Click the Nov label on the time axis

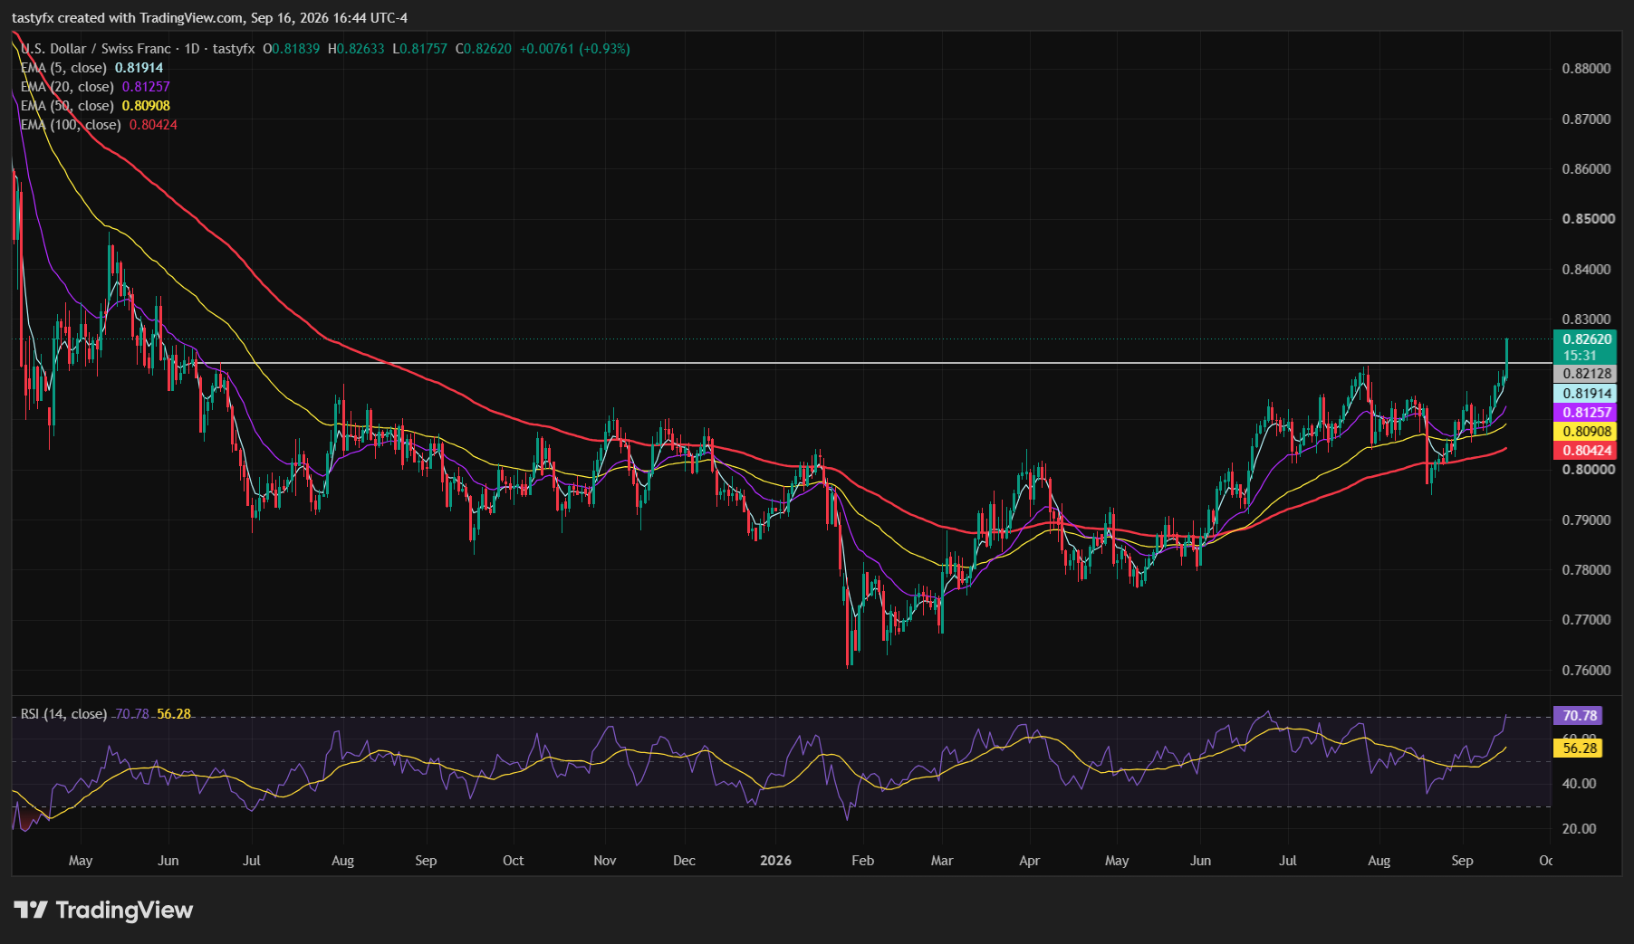(x=605, y=861)
